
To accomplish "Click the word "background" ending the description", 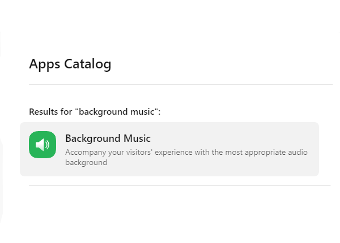I will (x=86, y=162).
